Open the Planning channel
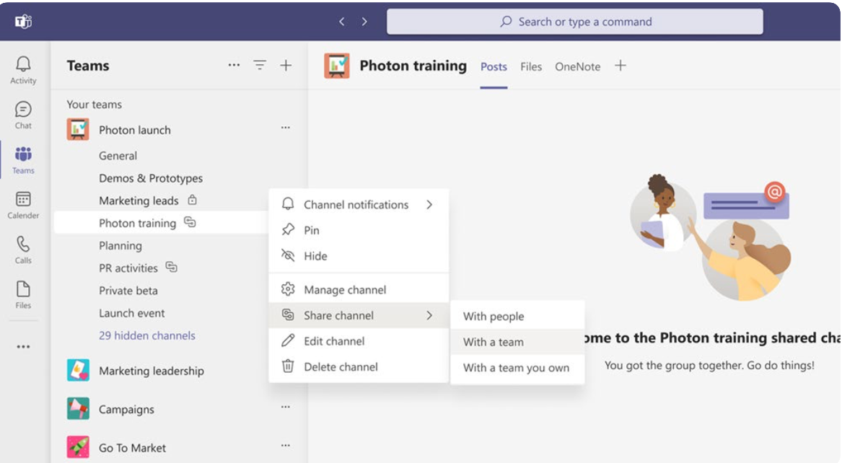The height and width of the screenshot is (463, 842). coord(120,246)
